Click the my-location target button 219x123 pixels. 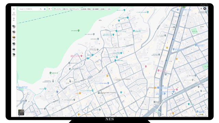pyautogui.click(x=205, y=107)
